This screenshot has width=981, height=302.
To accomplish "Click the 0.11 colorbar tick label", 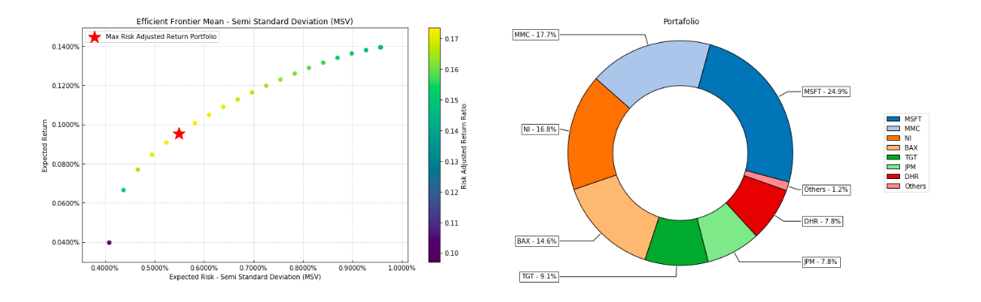I will (x=452, y=223).
